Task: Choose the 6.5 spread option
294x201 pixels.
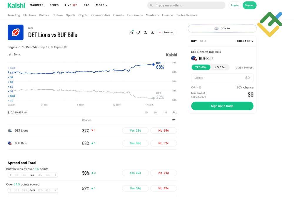Action: coord(24,175)
